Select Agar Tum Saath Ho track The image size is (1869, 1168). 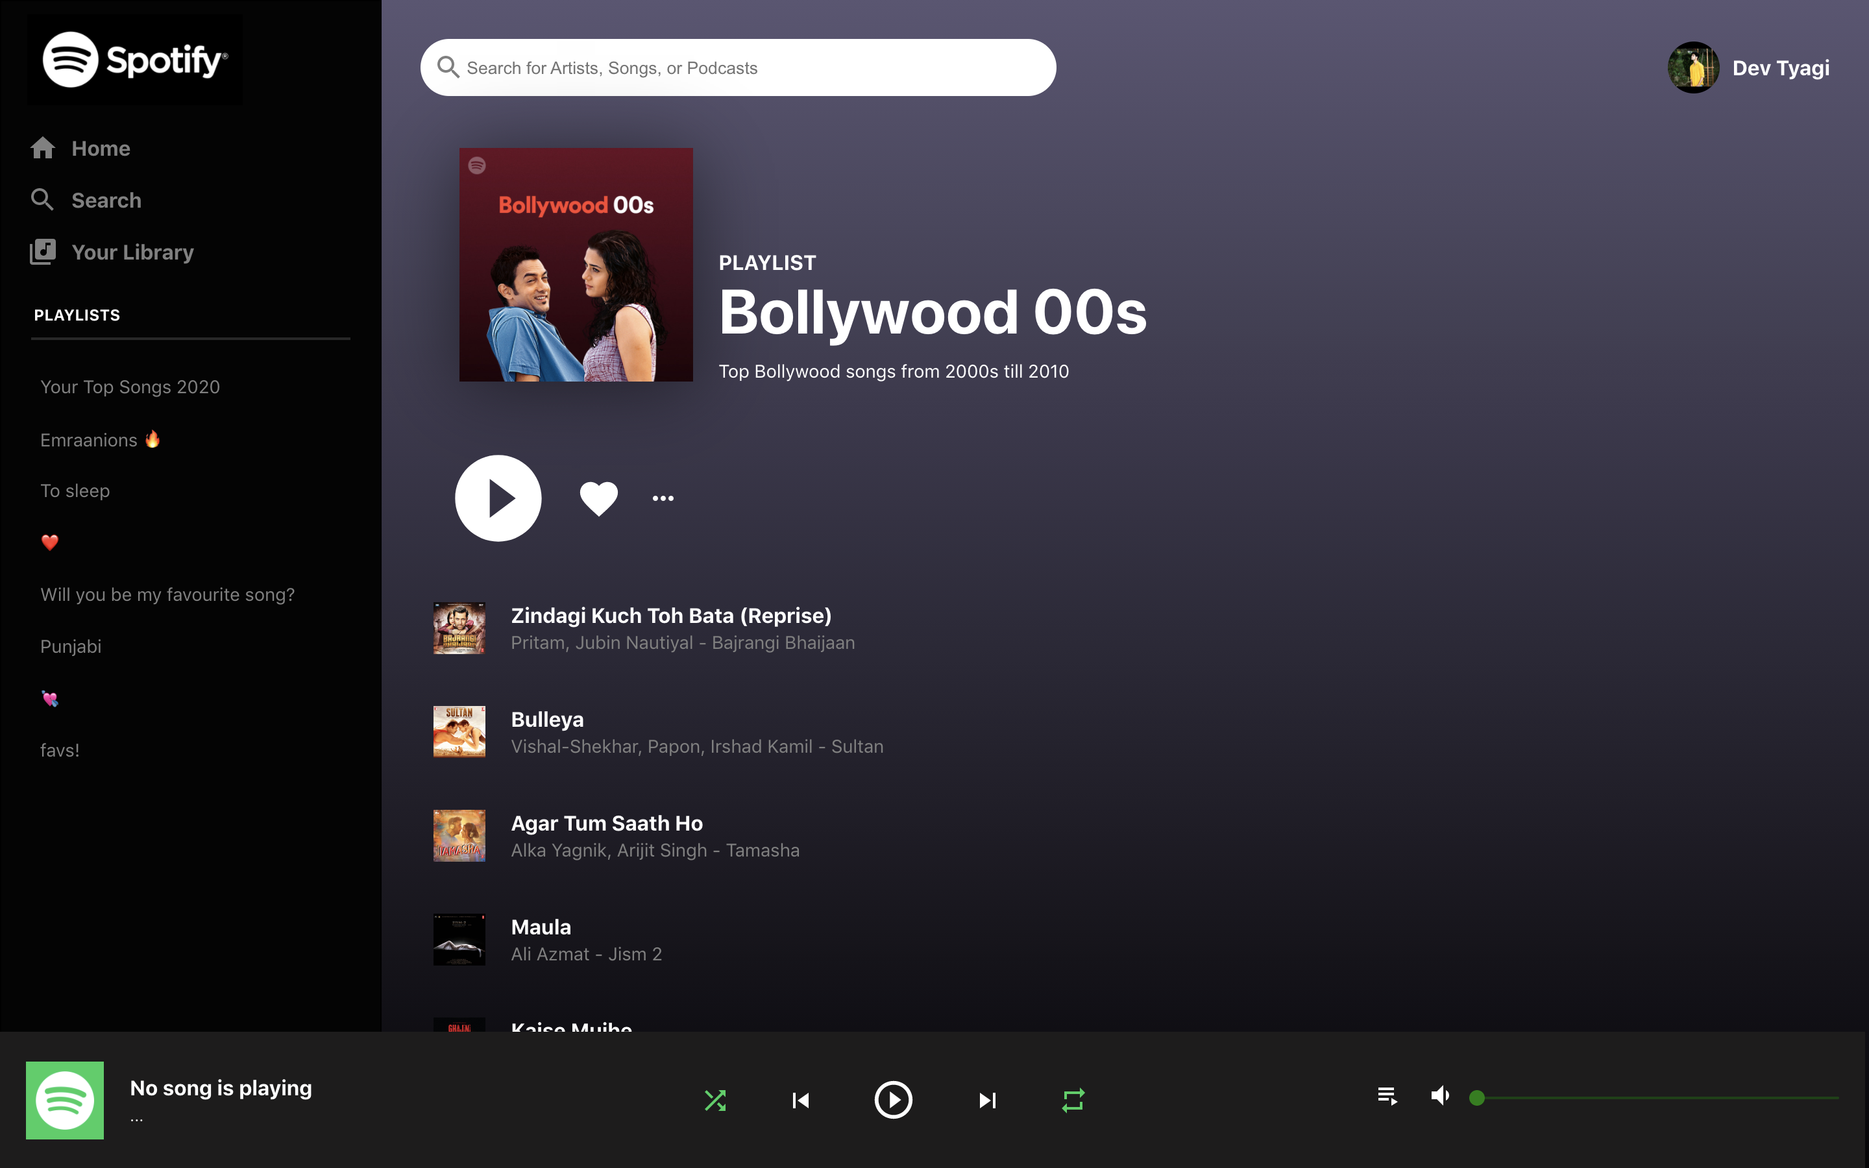pyautogui.click(x=606, y=823)
